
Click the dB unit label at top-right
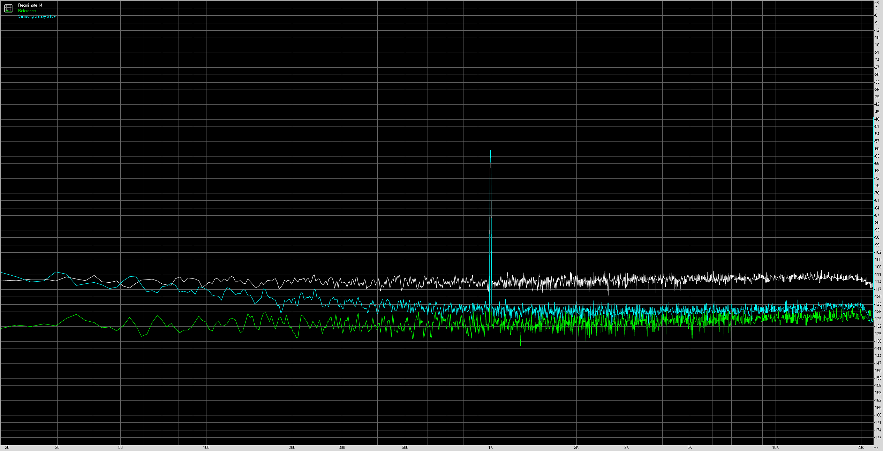(x=876, y=3)
